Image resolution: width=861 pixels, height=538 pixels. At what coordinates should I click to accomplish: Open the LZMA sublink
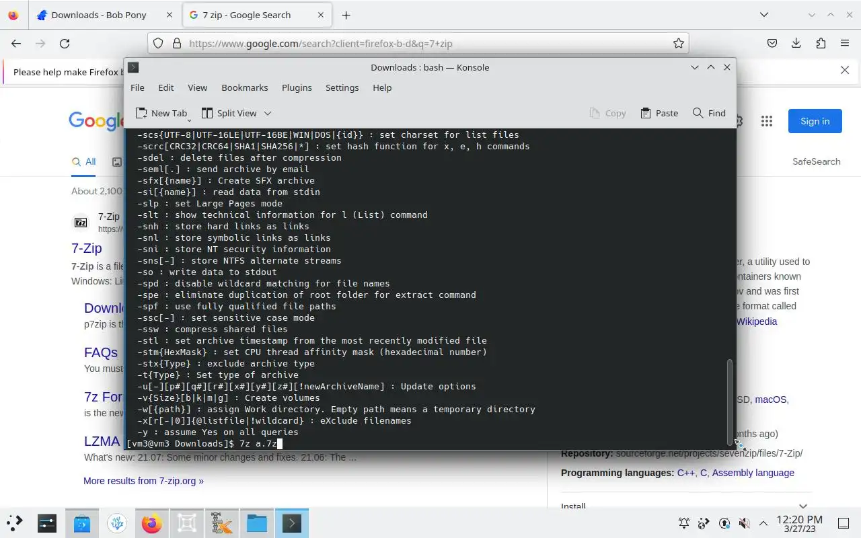pos(102,441)
